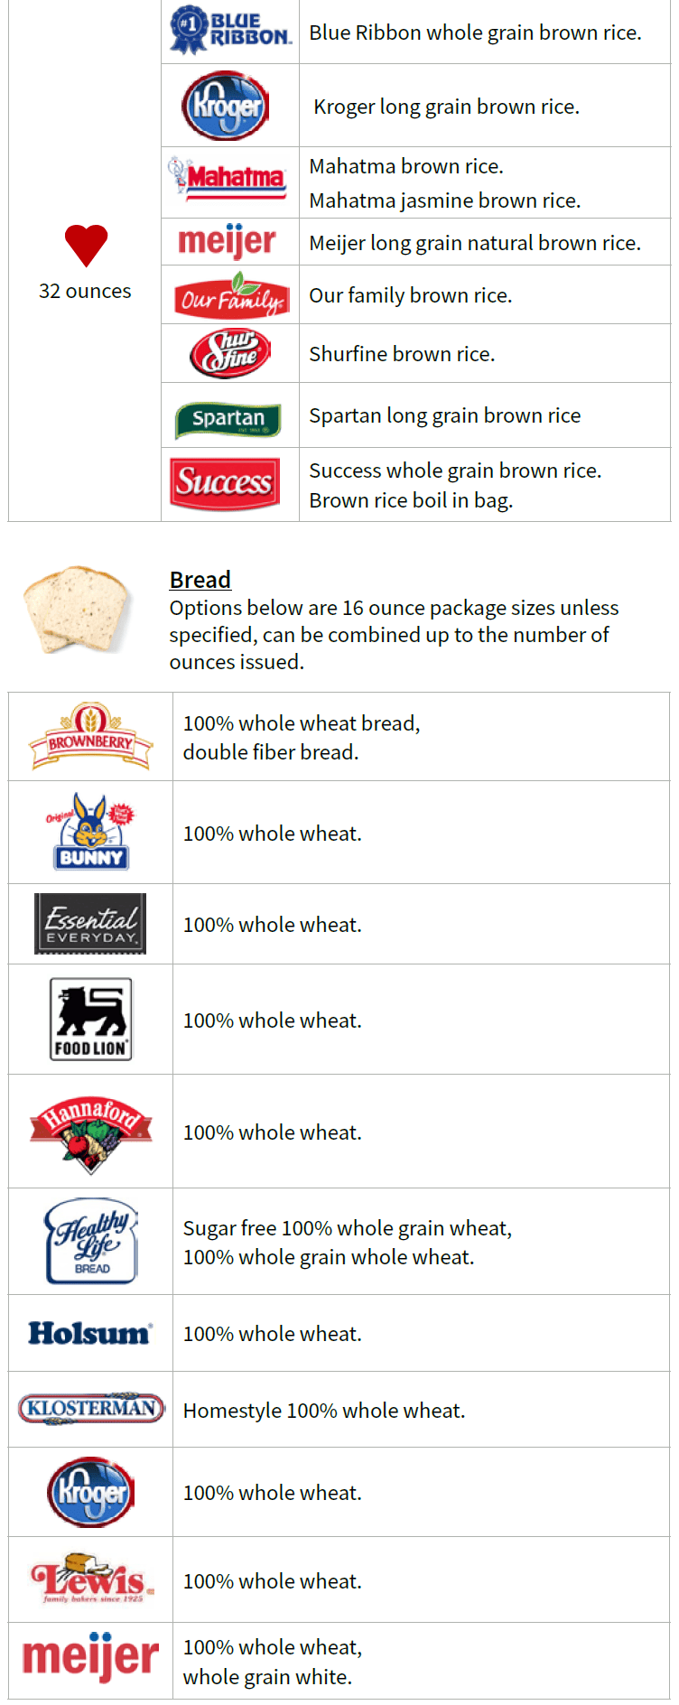Select the Shurfine logo

[230, 353]
